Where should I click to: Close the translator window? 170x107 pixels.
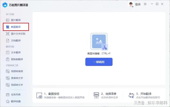coord(162,4)
